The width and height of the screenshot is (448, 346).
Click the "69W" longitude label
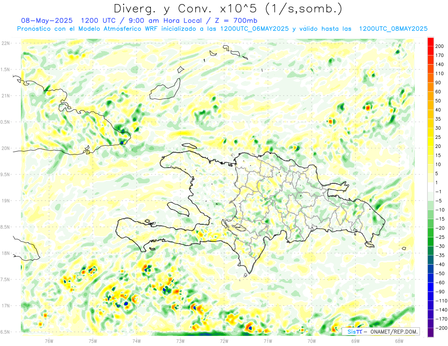pos(355,341)
